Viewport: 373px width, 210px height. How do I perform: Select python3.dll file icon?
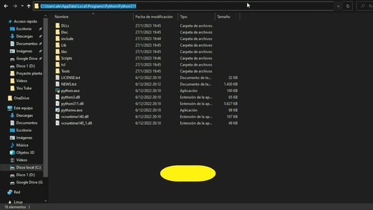coord(58,97)
